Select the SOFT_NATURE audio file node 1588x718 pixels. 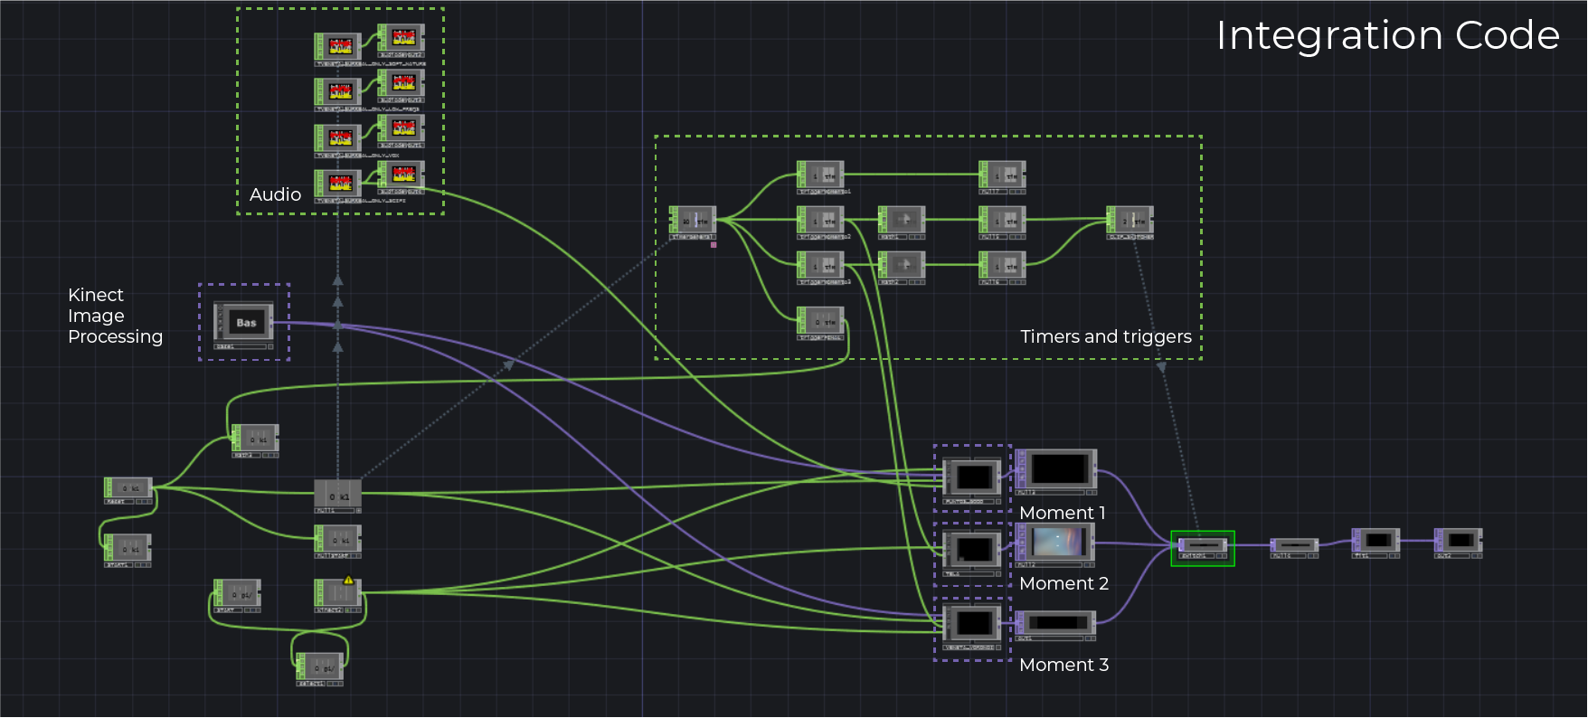click(338, 46)
